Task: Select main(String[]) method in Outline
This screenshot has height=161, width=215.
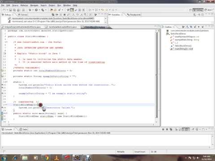Action: click(x=182, y=49)
